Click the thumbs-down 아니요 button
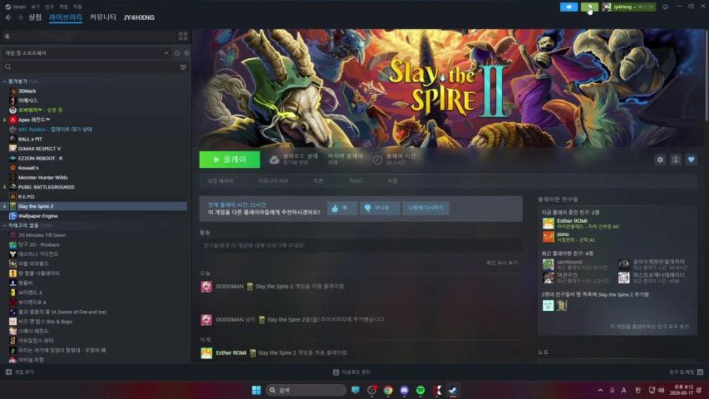Image resolution: width=709 pixels, height=399 pixels. pos(379,208)
